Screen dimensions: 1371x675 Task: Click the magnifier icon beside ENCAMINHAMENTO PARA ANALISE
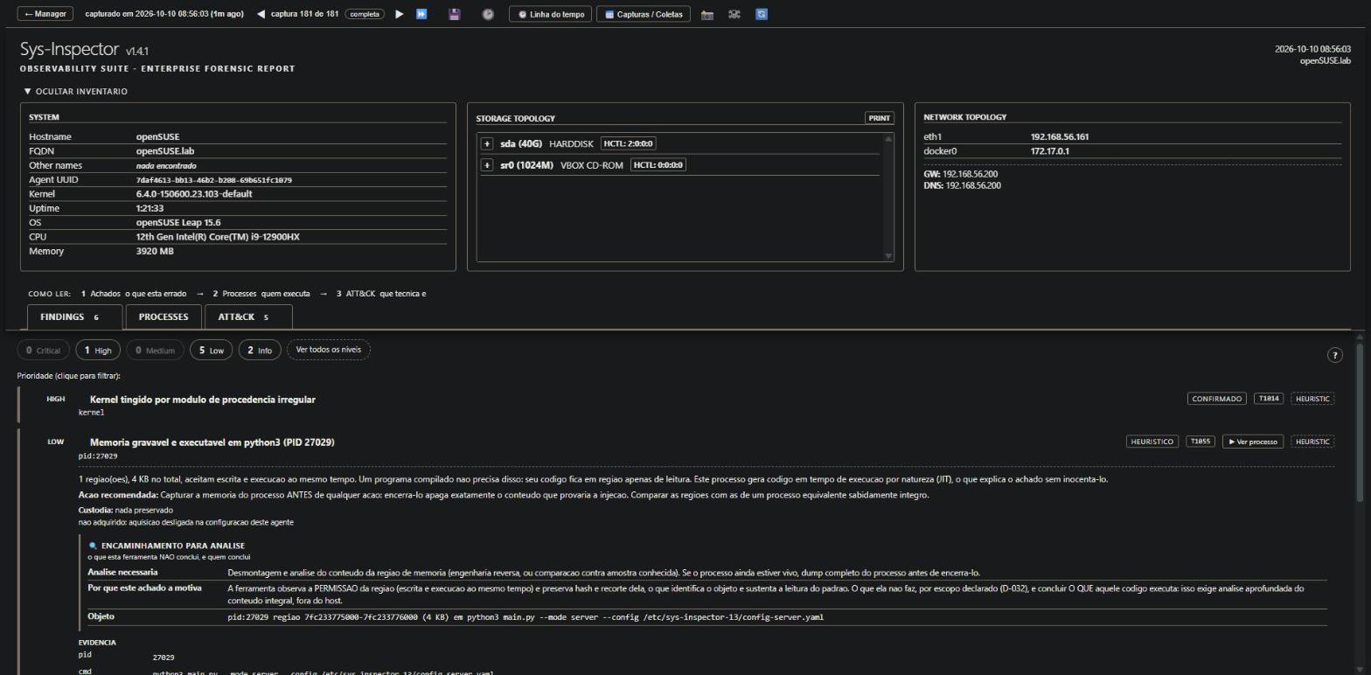(x=93, y=546)
